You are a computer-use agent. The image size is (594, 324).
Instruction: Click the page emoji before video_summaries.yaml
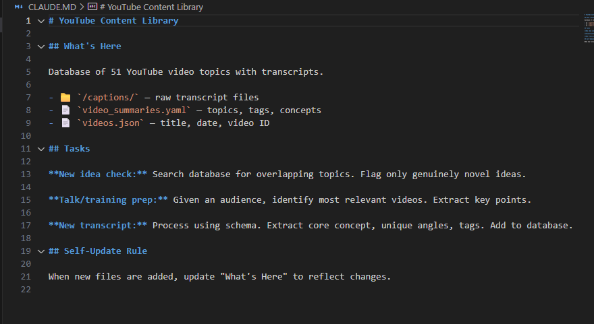point(65,110)
